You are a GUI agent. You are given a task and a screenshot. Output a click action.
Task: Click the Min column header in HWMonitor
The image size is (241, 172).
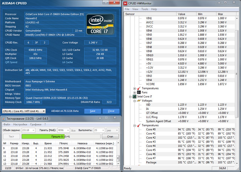(206, 14)
